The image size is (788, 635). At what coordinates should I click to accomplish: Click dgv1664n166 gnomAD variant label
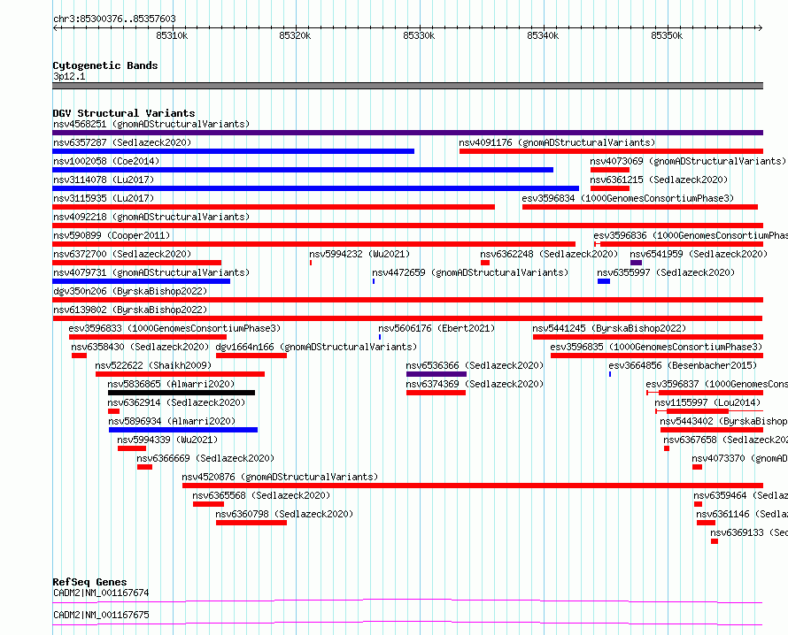(x=316, y=347)
